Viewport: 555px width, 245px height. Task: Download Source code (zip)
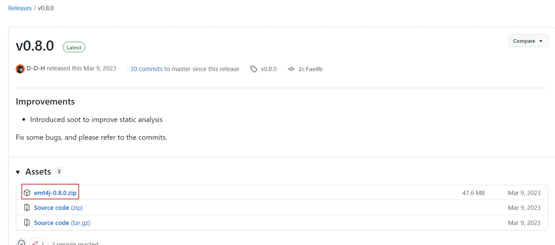(58, 208)
